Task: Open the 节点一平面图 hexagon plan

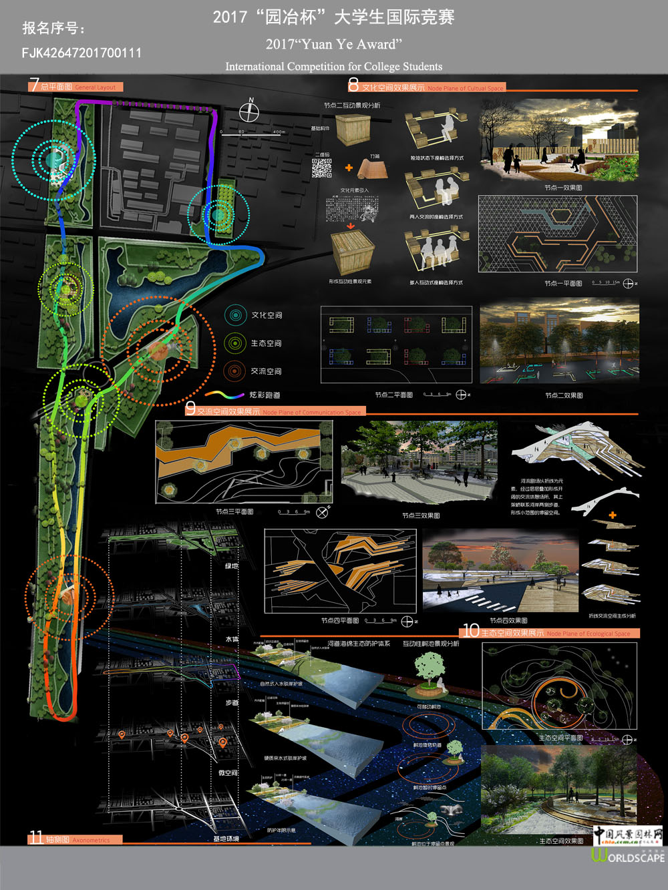Action: click(x=557, y=234)
